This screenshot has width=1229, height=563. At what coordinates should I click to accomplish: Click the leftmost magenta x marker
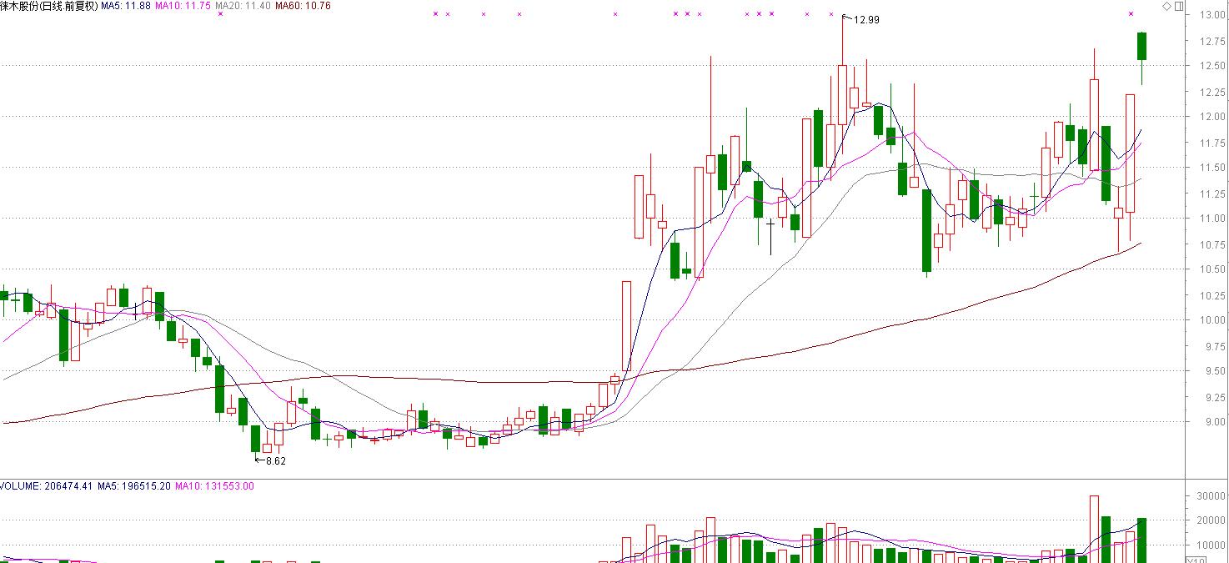[x=220, y=14]
